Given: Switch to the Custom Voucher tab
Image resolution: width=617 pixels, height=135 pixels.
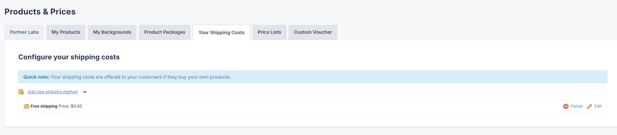Looking at the screenshot, I should coord(313,32).
